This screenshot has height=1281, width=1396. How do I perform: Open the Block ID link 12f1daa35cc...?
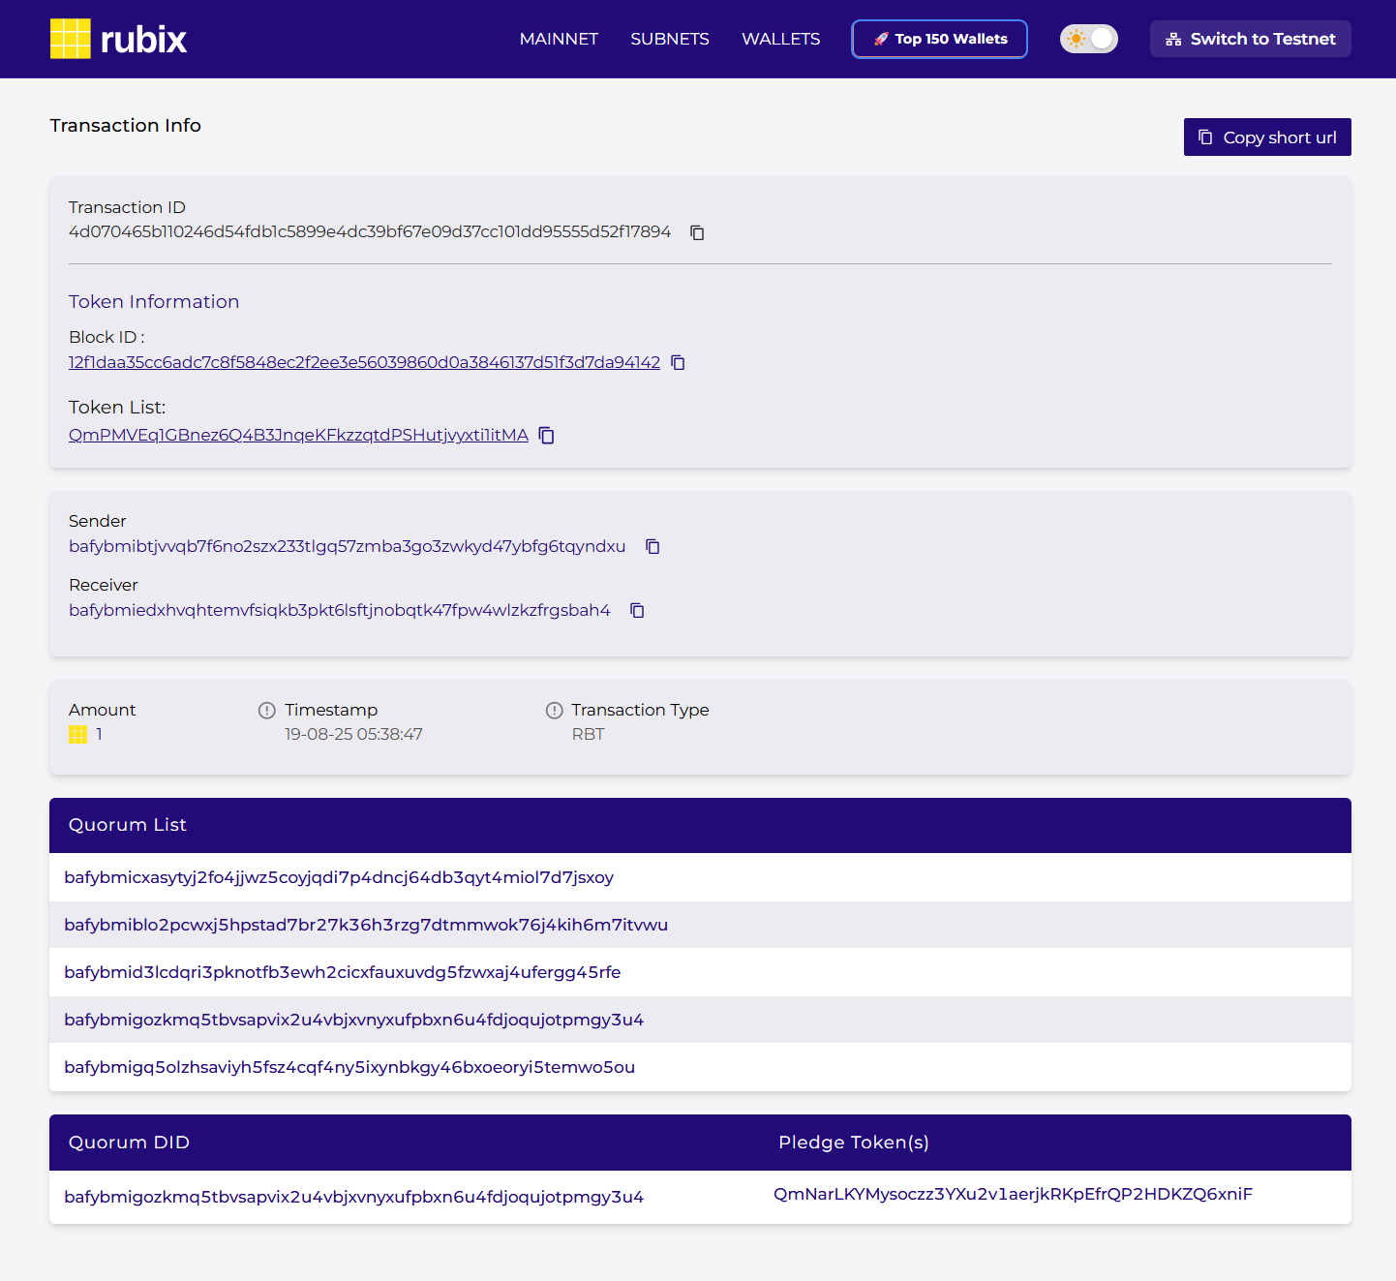(x=364, y=362)
